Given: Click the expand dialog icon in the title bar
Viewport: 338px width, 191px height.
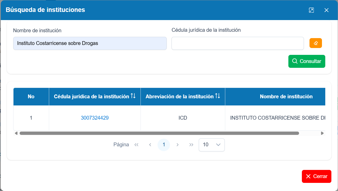Looking at the screenshot, I should point(311,10).
